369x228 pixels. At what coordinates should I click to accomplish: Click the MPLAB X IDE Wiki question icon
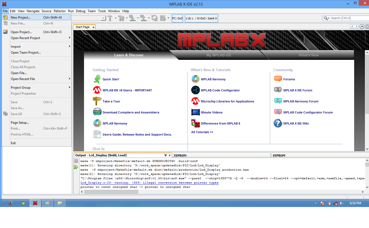coord(278,123)
